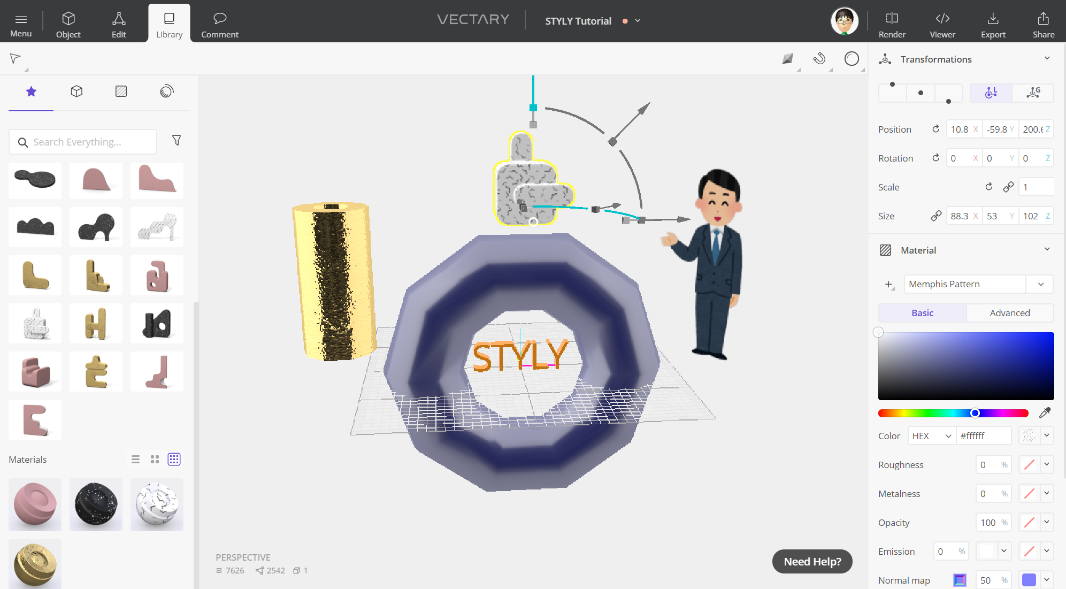Screen dimensions: 1066x589
Task: Select the arrow selection tool
Action: pos(16,59)
